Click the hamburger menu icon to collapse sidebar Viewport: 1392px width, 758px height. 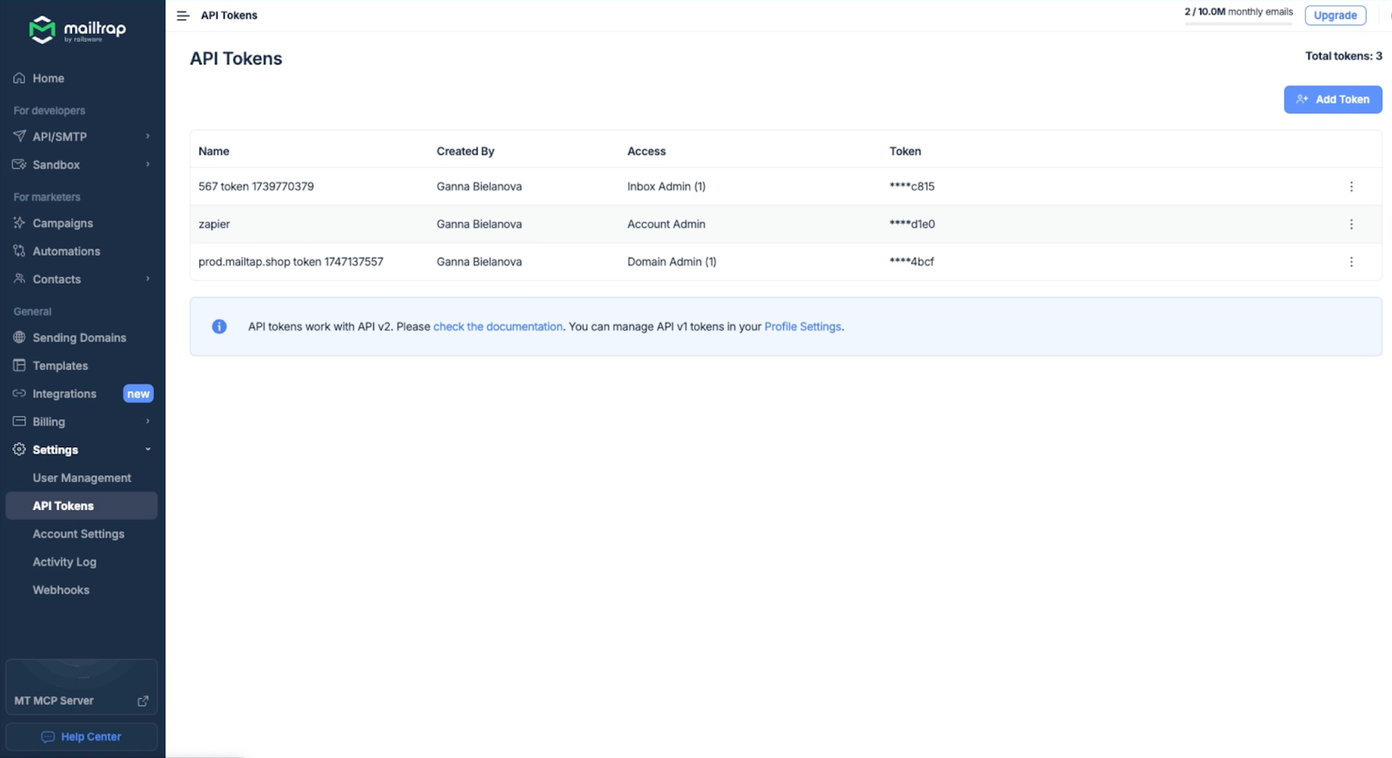[x=183, y=16]
